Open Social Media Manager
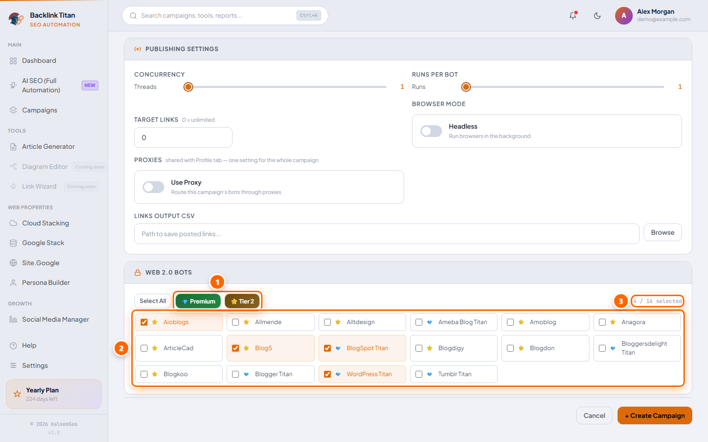 tap(54, 319)
